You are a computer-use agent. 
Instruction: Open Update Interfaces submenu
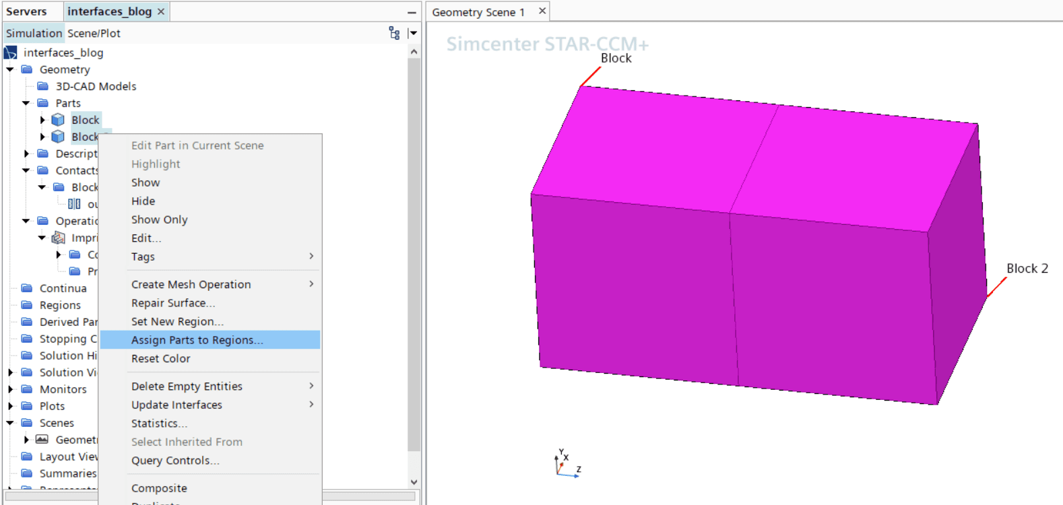(210, 405)
